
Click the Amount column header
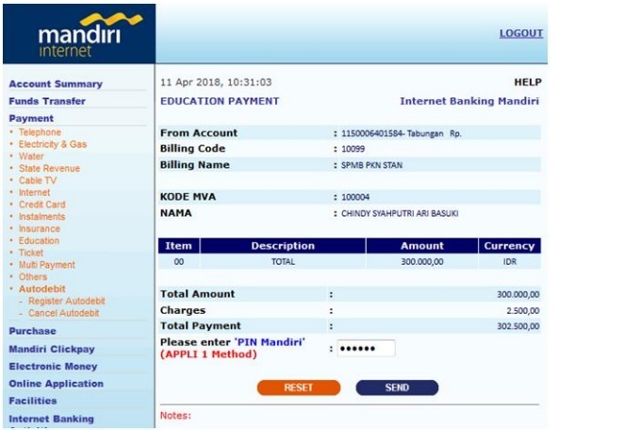click(x=422, y=246)
